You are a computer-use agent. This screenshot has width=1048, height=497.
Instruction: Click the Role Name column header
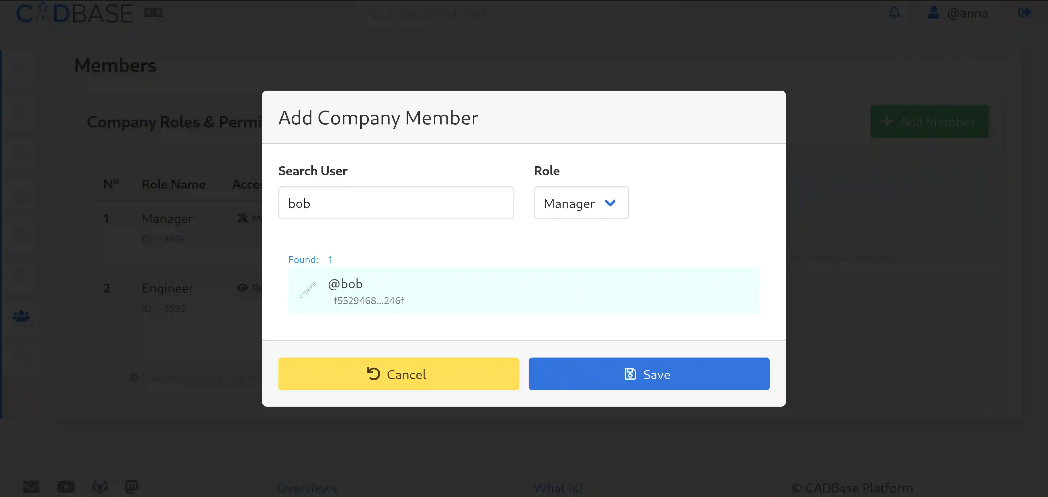pyautogui.click(x=173, y=184)
